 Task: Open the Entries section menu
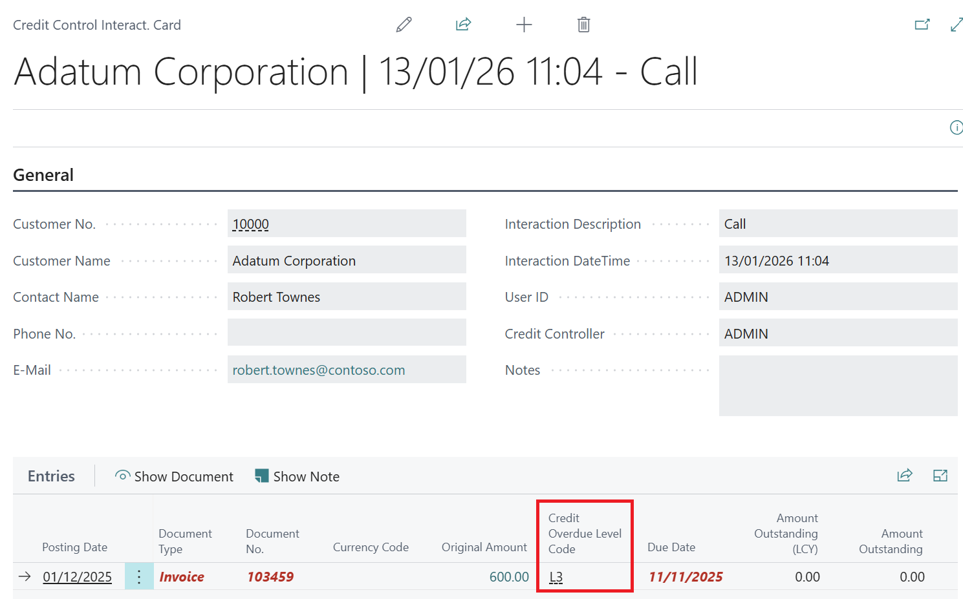51,476
